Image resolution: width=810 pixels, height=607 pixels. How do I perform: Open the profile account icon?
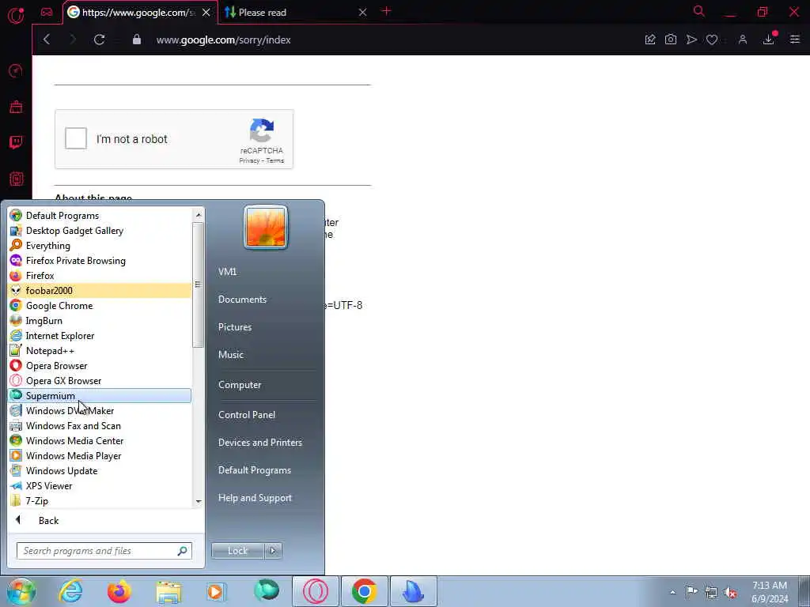tap(743, 40)
